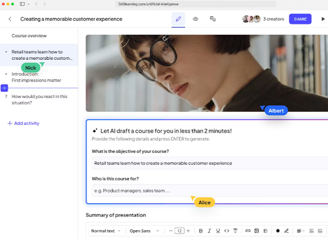Increase indent in editor toolbar
This screenshot has width=328, height=239.
pyautogui.click(x=320, y=231)
